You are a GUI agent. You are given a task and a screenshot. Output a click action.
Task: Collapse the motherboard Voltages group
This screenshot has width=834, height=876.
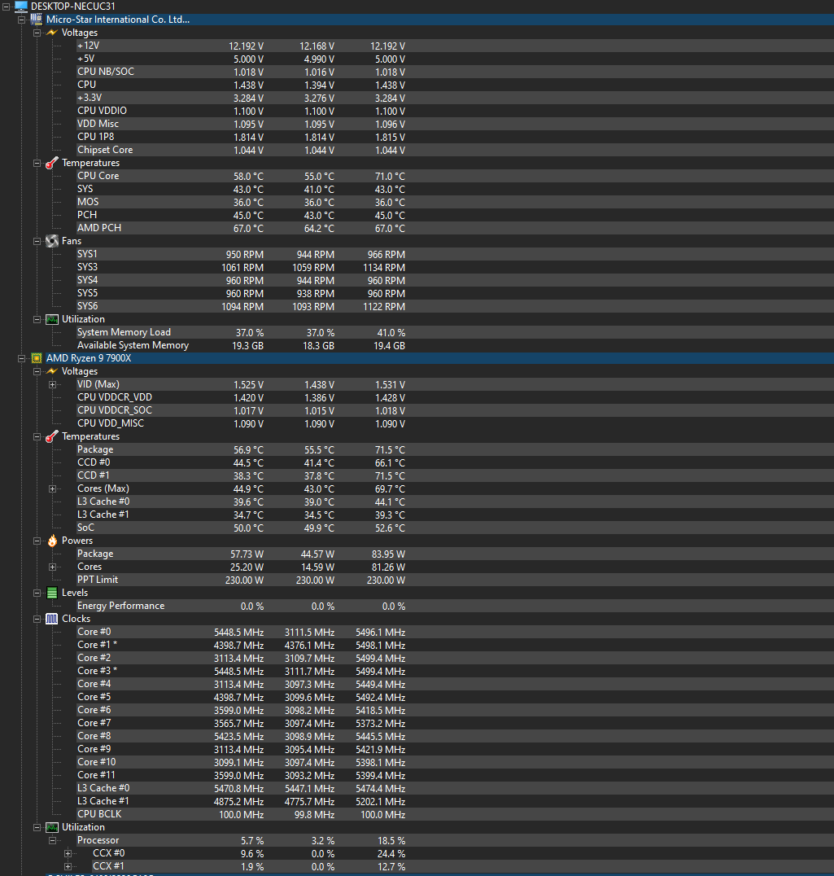tap(37, 33)
